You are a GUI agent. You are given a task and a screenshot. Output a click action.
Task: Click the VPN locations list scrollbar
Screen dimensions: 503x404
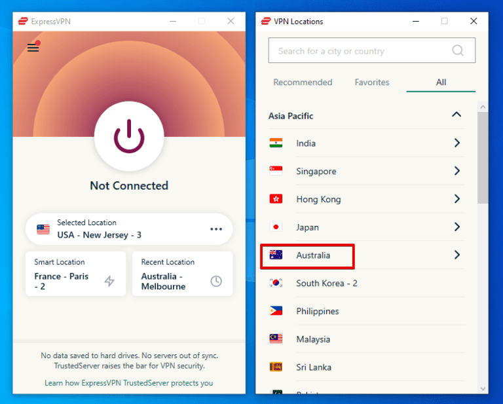coord(483,157)
